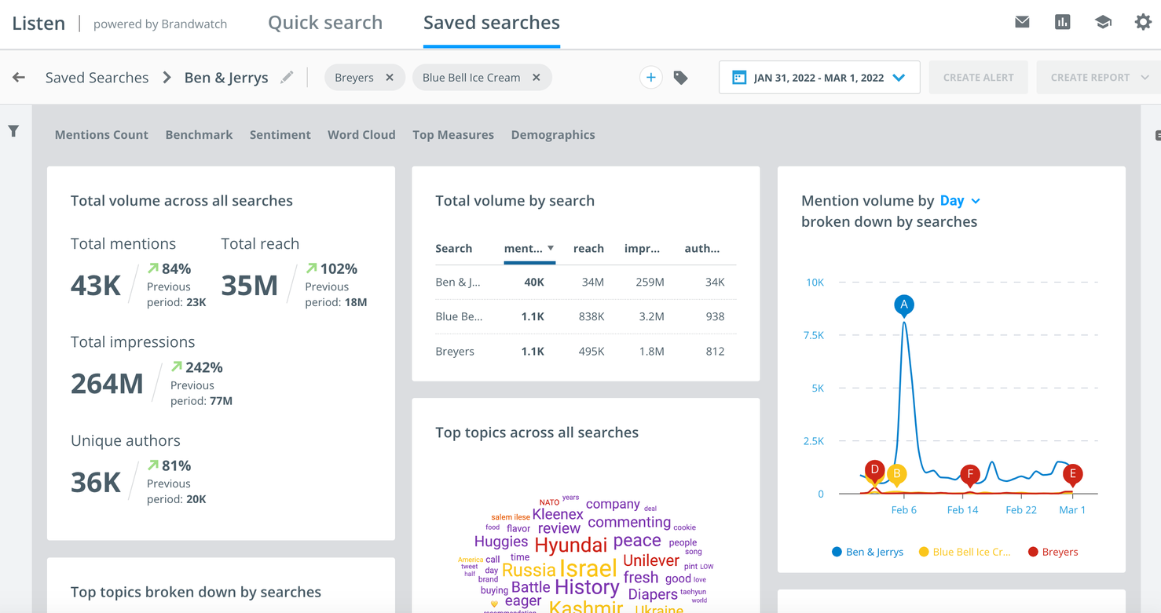This screenshot has width=1161, height=613.
Task: Go to Demographics section
Action: point(553,134)
